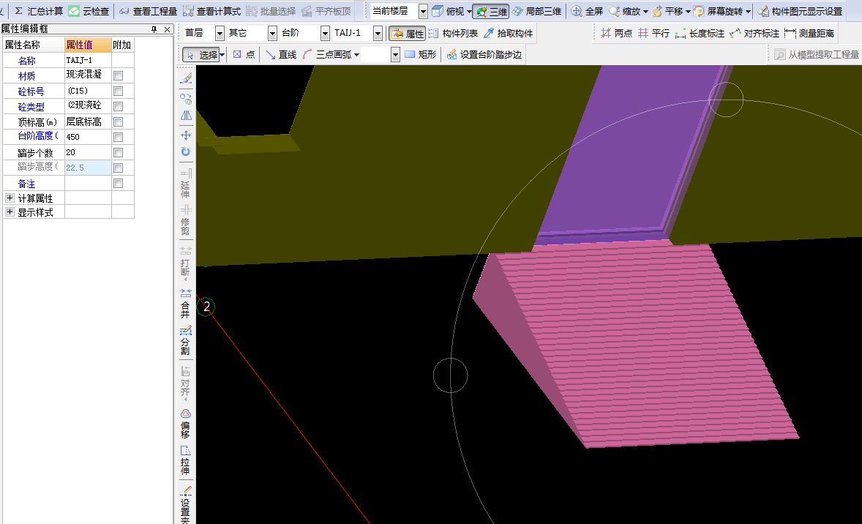Screen dimensions: 862x524
Task: Open 三点画弧 arc options dropdown arrow
Action: click(357, 54)
